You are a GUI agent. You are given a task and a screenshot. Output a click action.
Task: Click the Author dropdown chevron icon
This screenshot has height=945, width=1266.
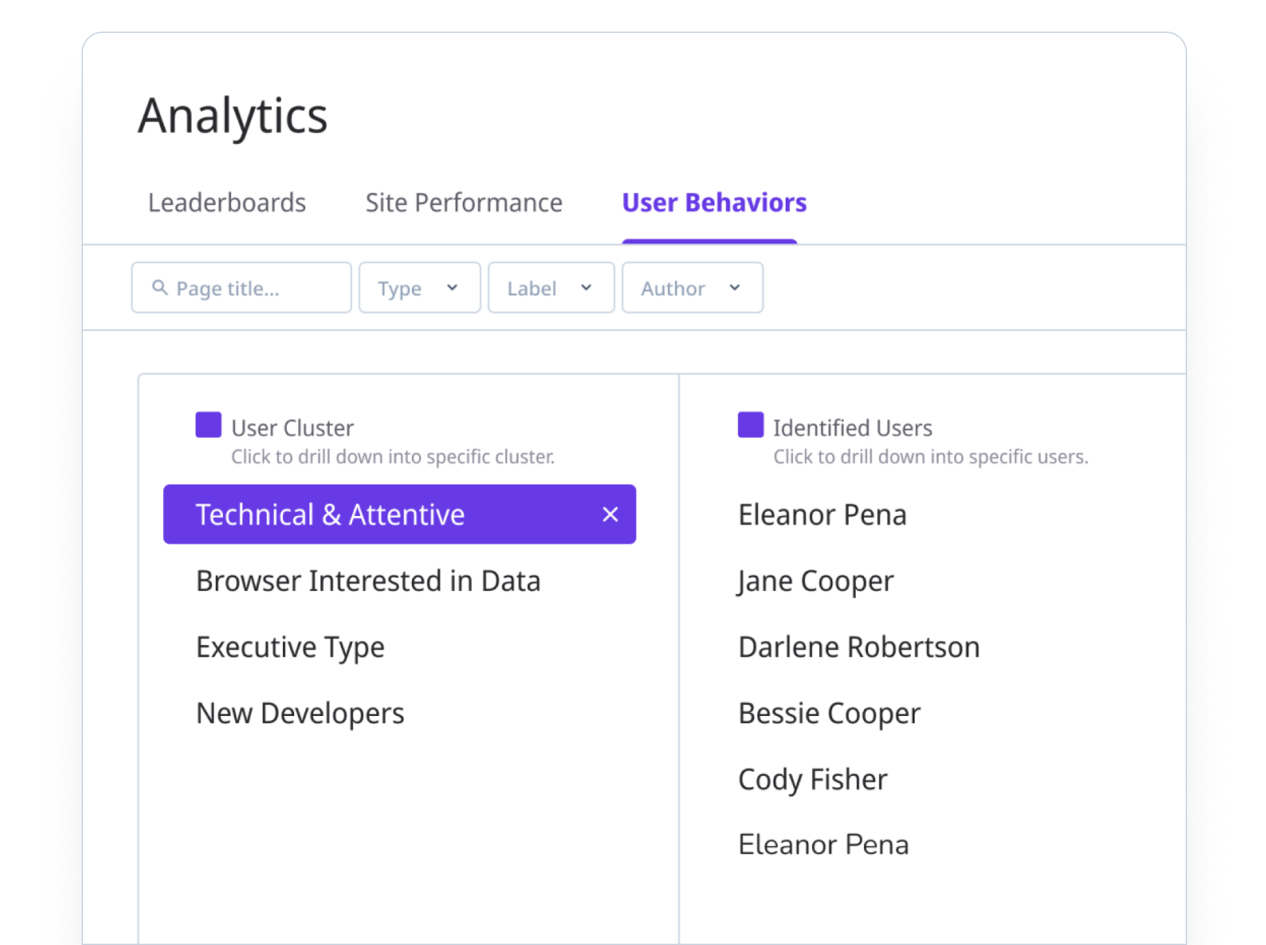[736, 288]
